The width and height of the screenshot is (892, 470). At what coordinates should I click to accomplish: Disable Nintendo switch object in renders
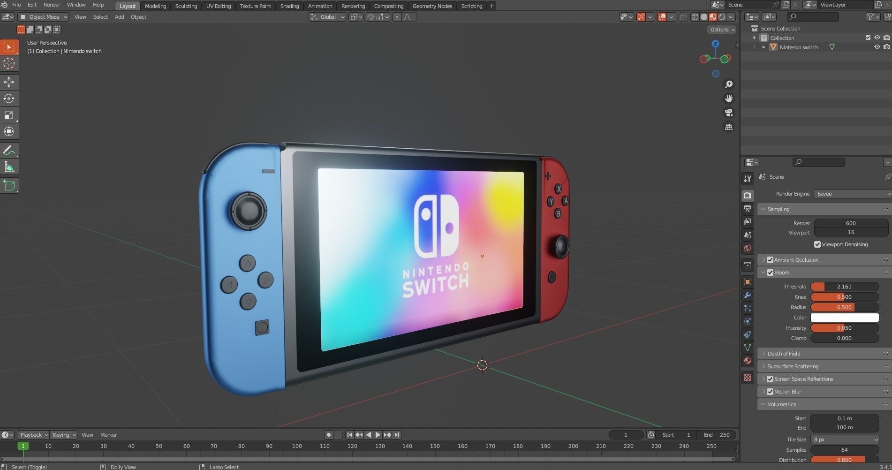[x=886, y=47]
